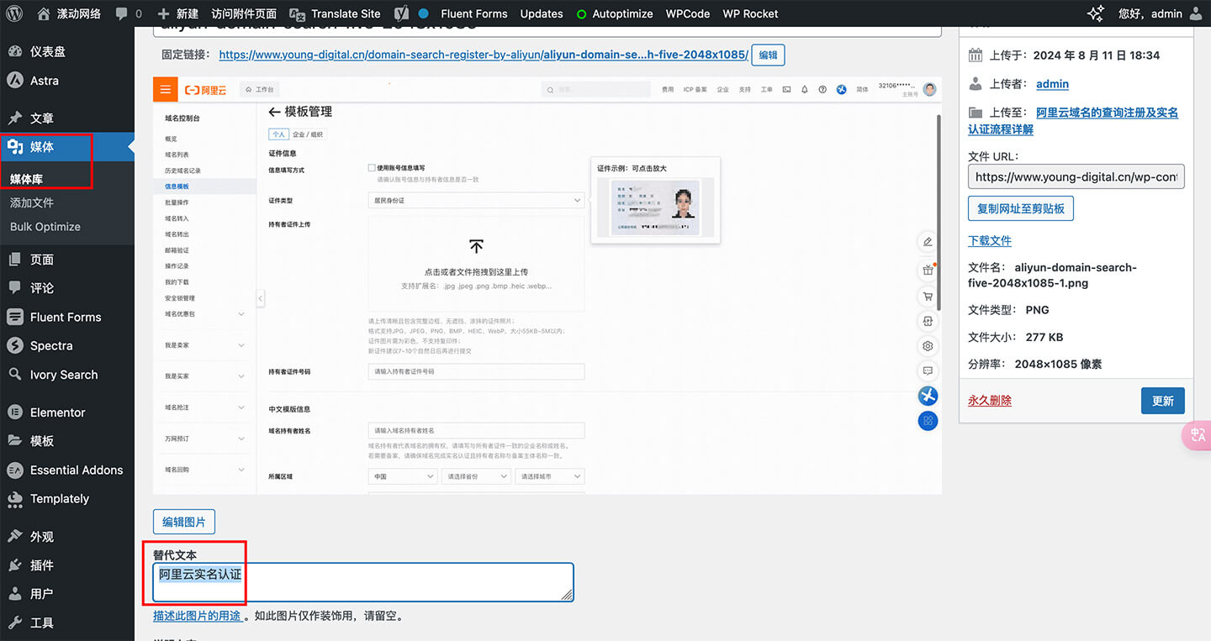Click 复制网址至剪贴板 button

[1021, 208]
